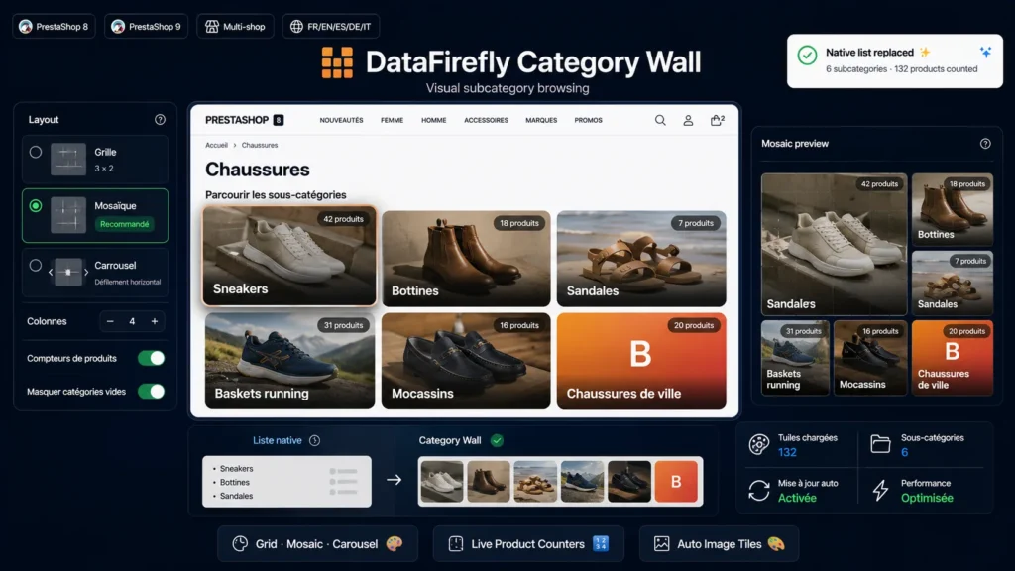The height and width of the screenshot is (571, 1015).
Task: Click the Live Product Counters icon
Action: [456, 544]
